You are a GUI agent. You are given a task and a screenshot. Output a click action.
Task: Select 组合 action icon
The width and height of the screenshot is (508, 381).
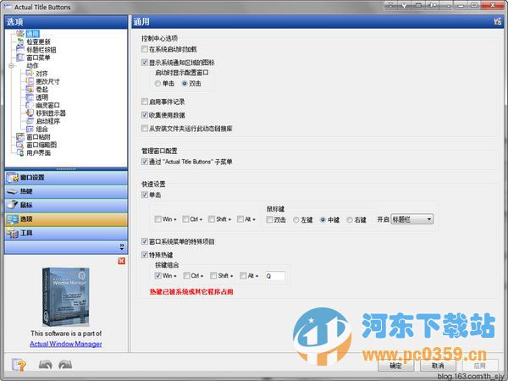(30, 129)
